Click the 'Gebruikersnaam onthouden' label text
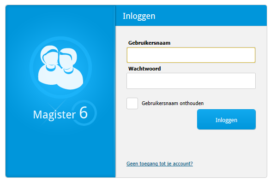The height and width of the screenshot is (182, 270). coord(173,103)
